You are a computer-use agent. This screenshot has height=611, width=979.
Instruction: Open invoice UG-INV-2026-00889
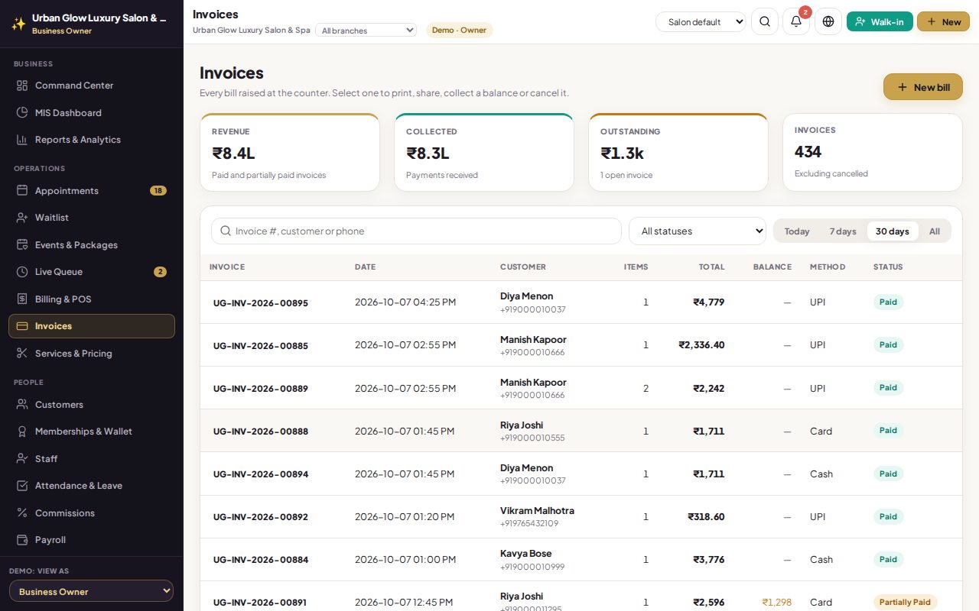261,389
